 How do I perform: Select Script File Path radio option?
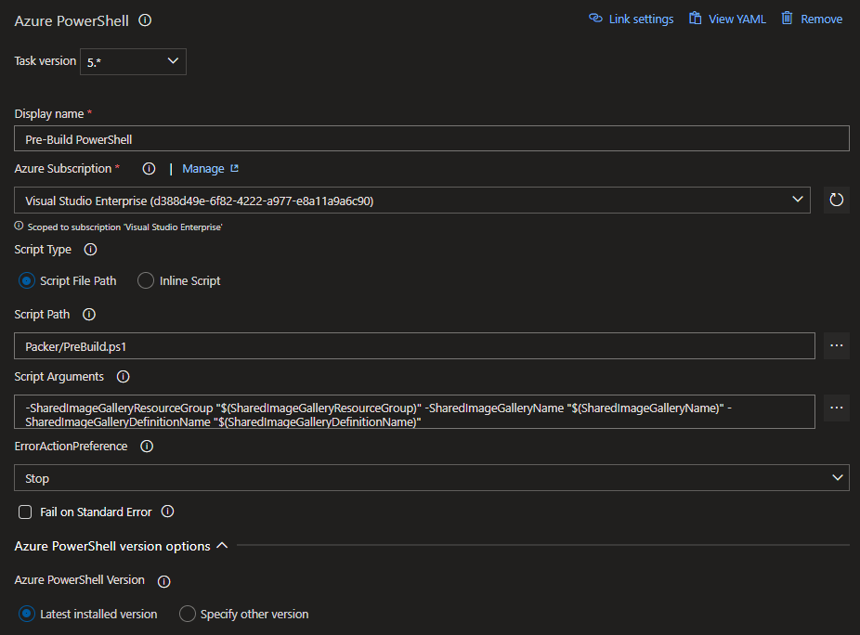(27, 280)
